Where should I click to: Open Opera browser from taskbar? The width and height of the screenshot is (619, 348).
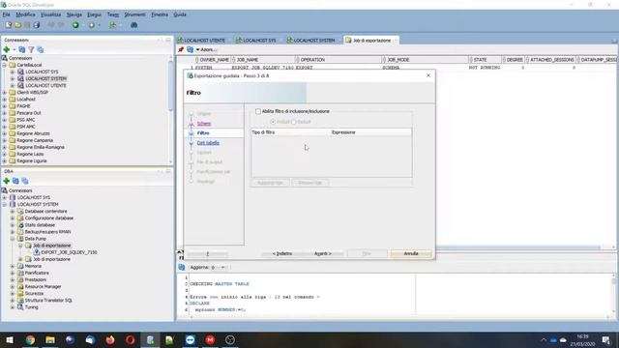[x=131, y=339]
